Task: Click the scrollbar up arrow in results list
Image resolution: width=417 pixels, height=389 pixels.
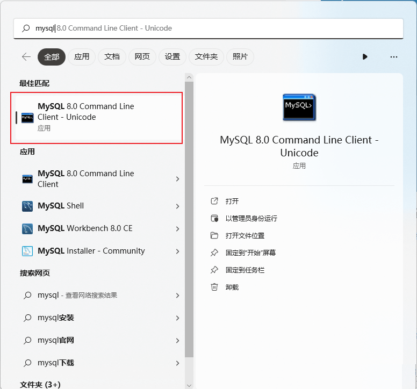Action: (x=189, y=77)
